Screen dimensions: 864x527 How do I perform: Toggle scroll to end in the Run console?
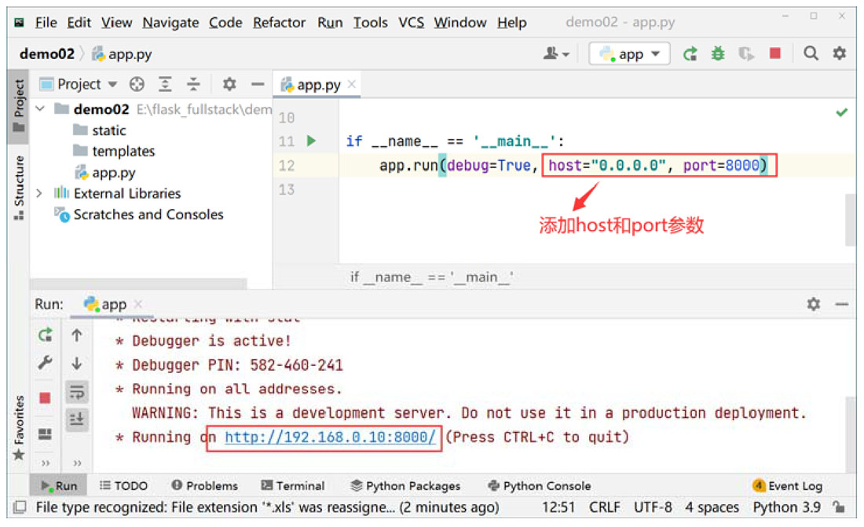pos(77,419)
